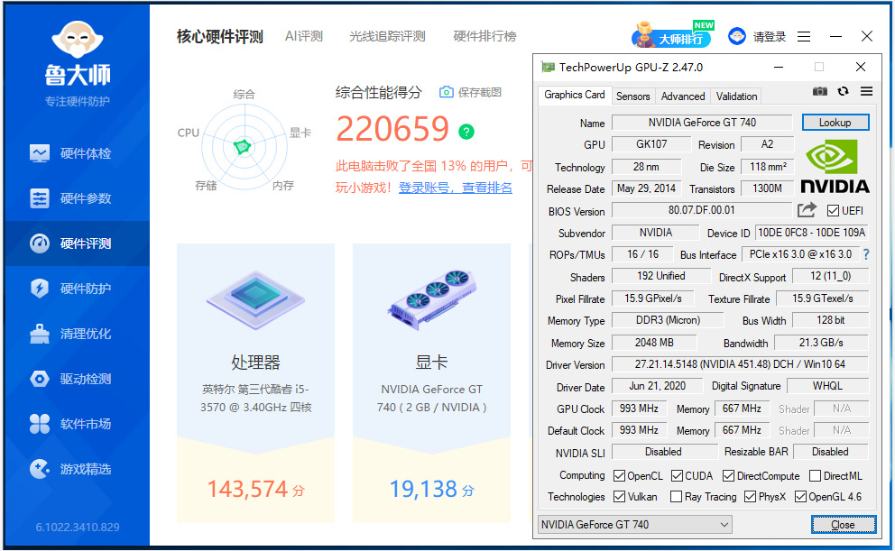The height and width of the screenshot is (551, 895).
Task: Click the radar performance chart
Action: 245,147
